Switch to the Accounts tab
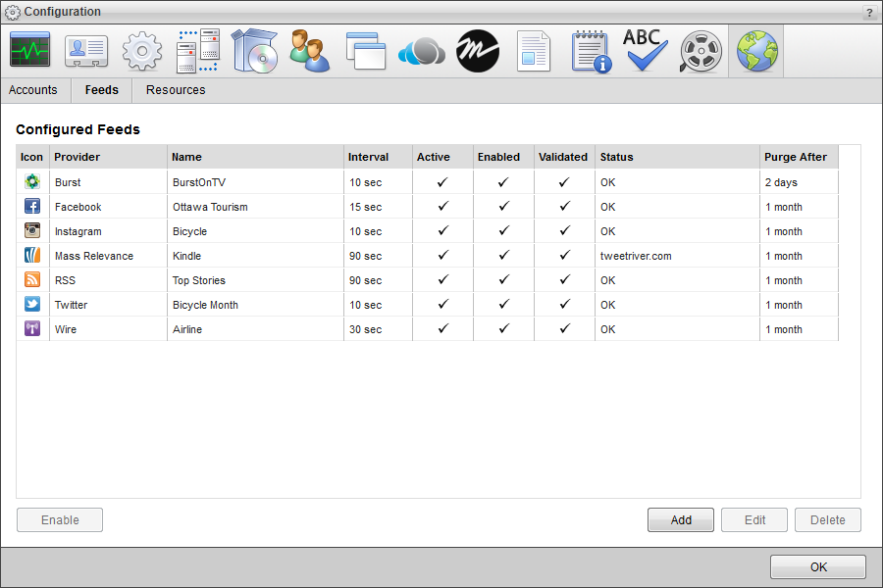 [x=33, y=89]
